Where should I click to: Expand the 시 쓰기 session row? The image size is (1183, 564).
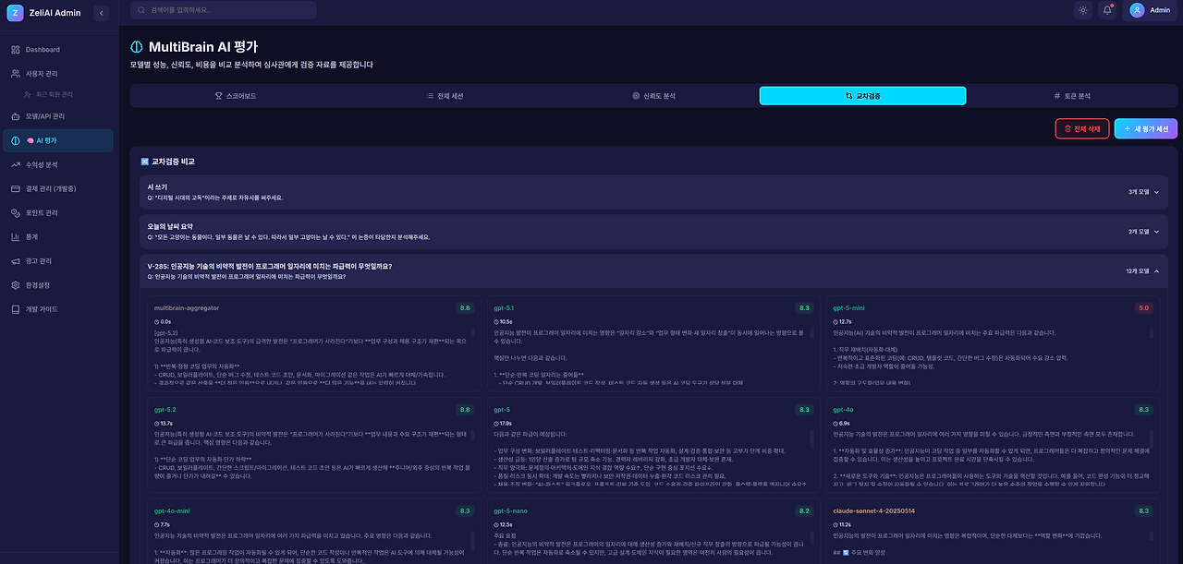(x=653, y=192)
